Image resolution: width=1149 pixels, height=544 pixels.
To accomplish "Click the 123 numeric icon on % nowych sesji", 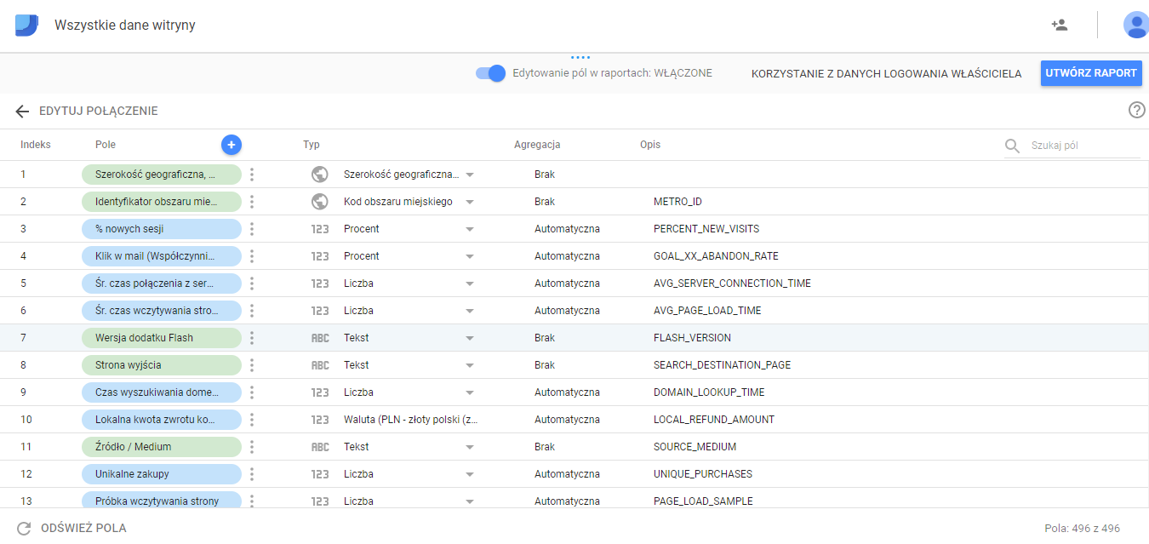I will click(320, 228).
